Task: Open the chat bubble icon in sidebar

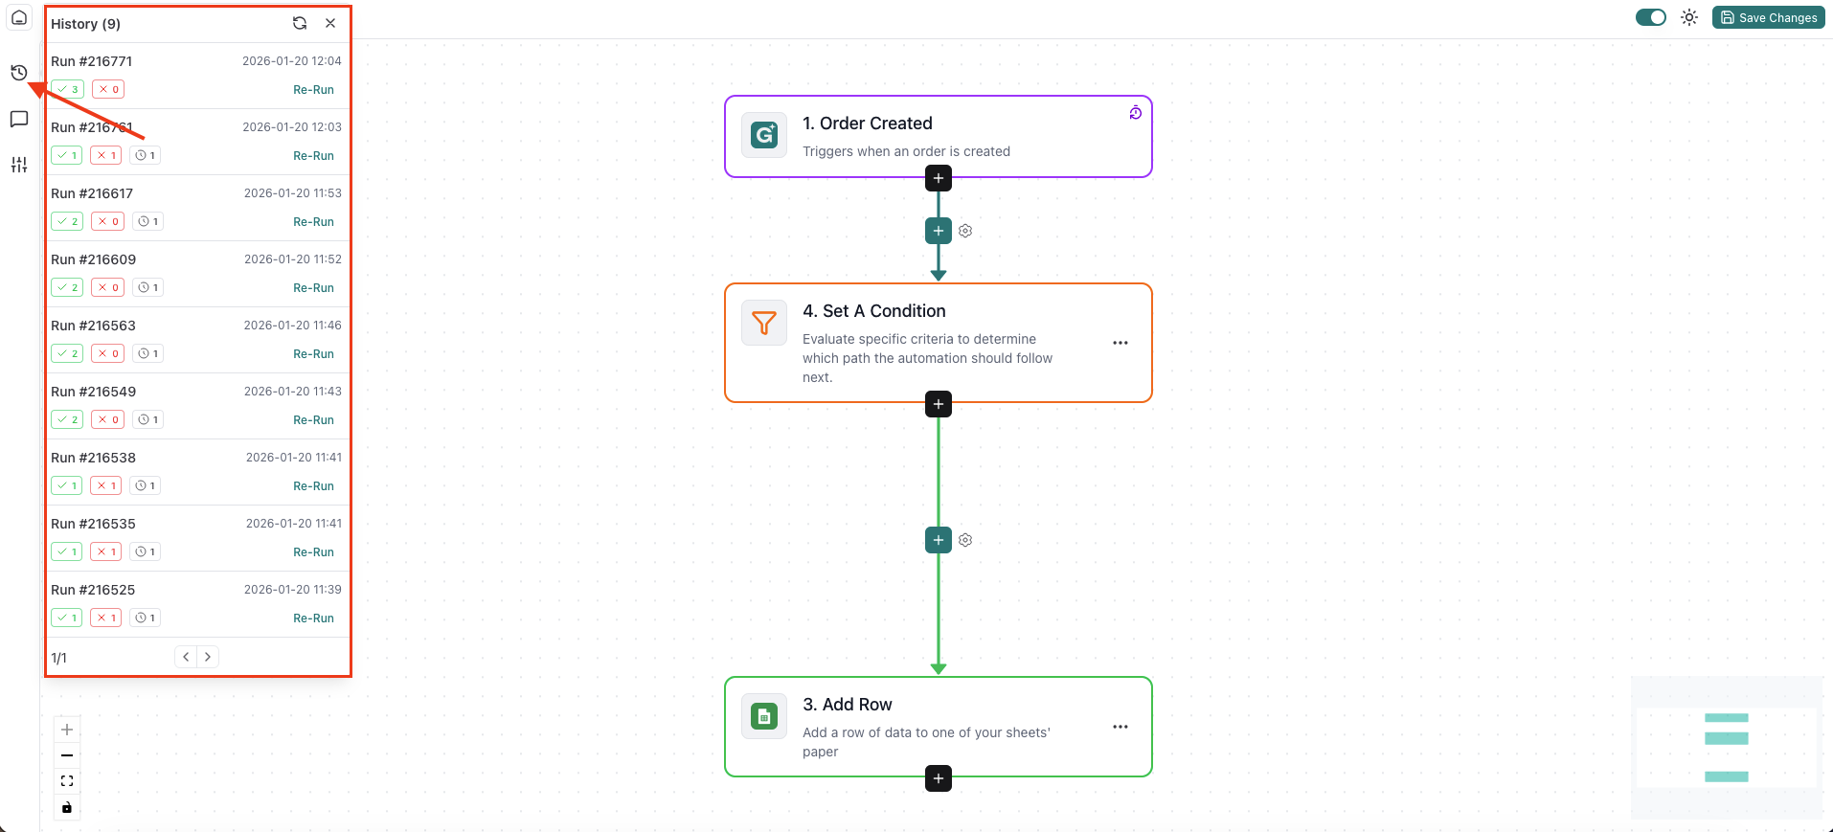Action: pos(18,119)
